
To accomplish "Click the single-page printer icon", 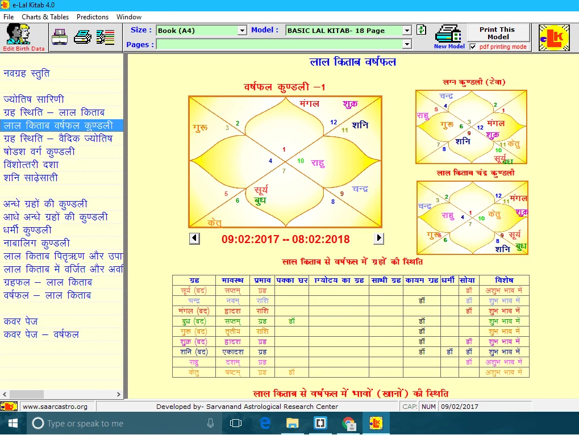I will 60,37.
